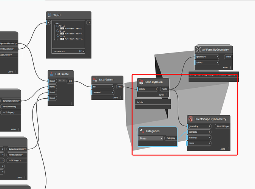Click the chevron on the name input port

210,143
